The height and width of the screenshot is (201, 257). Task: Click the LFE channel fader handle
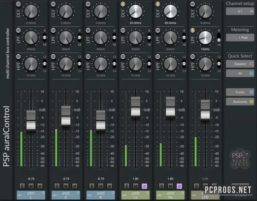pyautogui.click(x=205, y=110)
